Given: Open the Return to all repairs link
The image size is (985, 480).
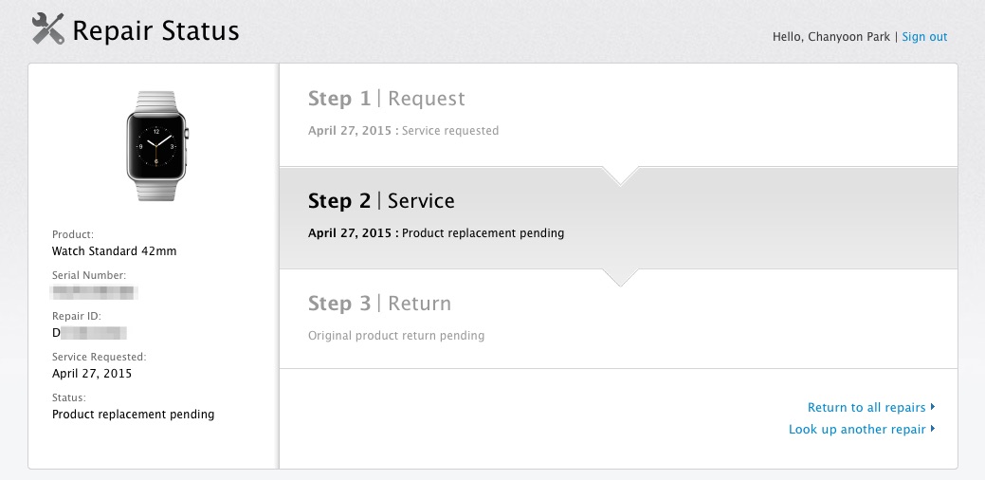Looking at the screenshot, I should [866, 408].
